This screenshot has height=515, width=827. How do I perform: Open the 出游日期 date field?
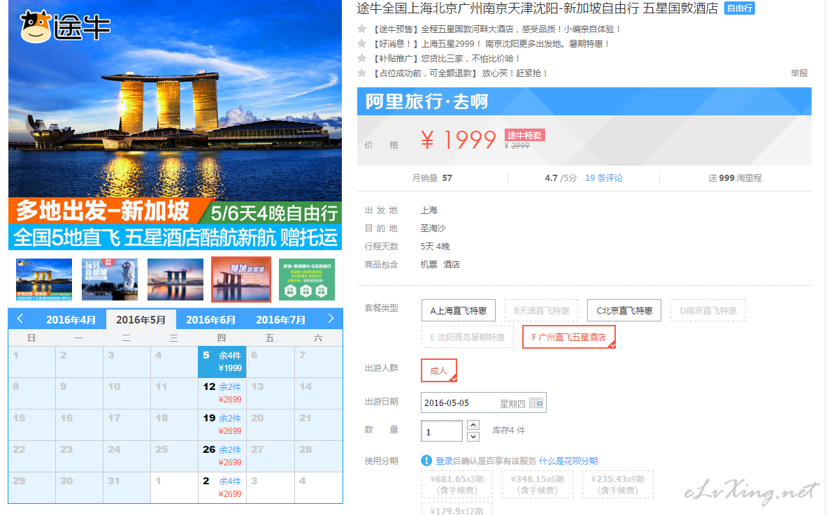[483, 402]
